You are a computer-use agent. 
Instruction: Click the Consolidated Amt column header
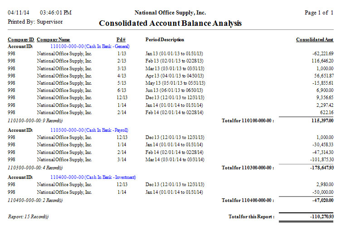315,40
